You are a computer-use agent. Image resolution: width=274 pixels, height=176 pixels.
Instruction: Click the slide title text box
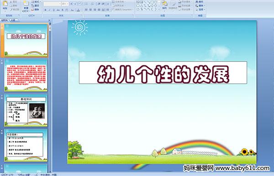[163, 73]
